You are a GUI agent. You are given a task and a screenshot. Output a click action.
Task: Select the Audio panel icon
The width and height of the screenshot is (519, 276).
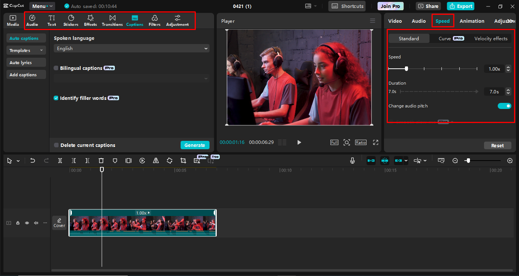[32, 20]
